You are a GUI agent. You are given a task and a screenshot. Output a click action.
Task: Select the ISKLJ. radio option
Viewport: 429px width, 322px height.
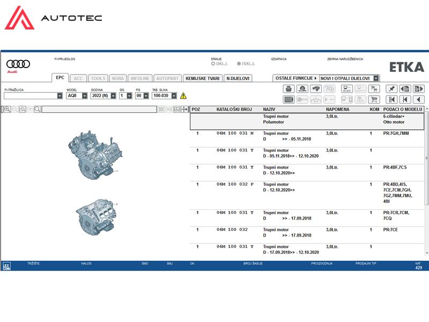click(239, 63)
